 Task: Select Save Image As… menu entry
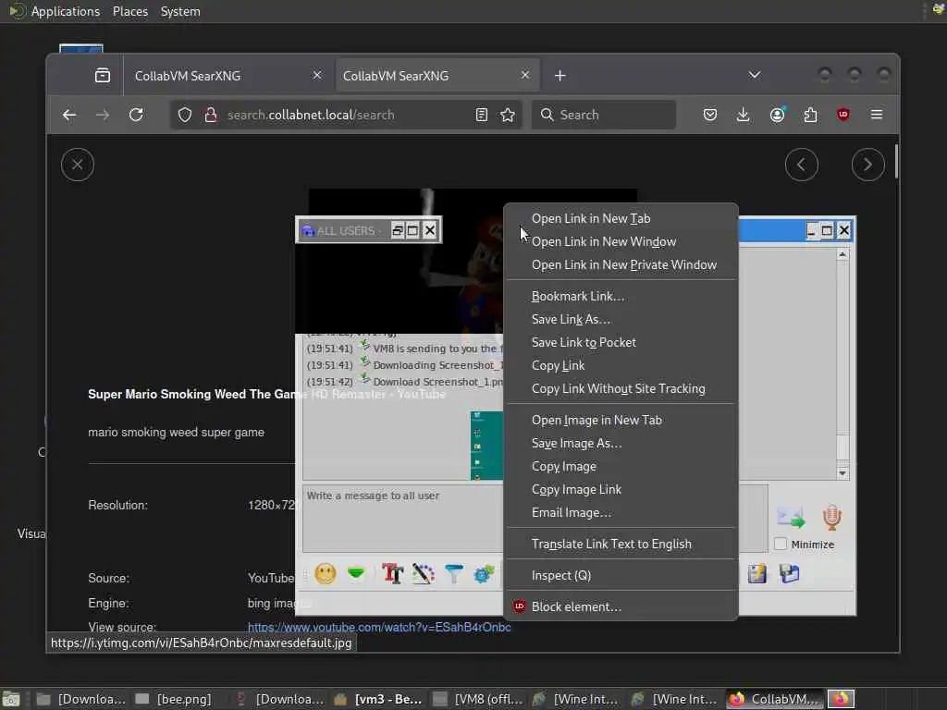[x=621, y=443]
